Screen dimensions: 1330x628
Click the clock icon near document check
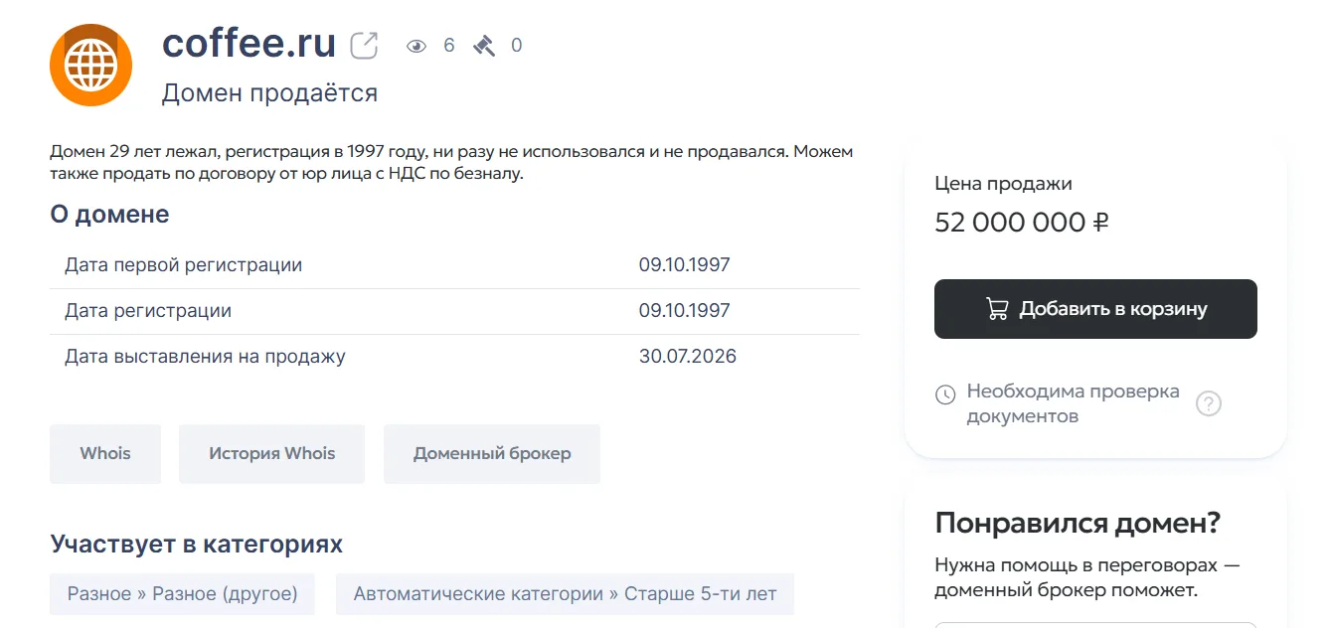click(x=945, y=394)
